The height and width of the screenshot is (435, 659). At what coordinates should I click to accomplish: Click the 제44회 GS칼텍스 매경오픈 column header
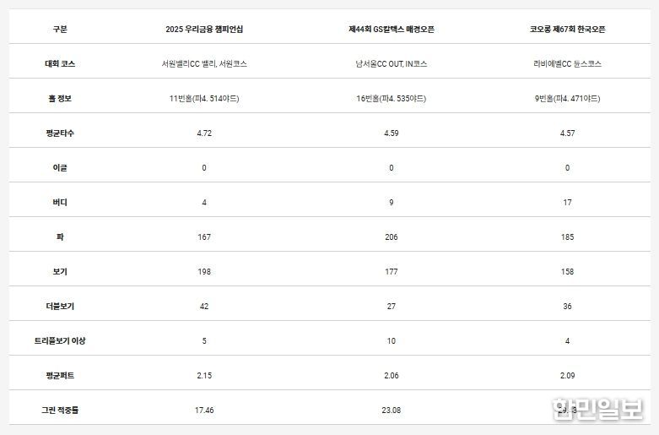coord(391,29)
